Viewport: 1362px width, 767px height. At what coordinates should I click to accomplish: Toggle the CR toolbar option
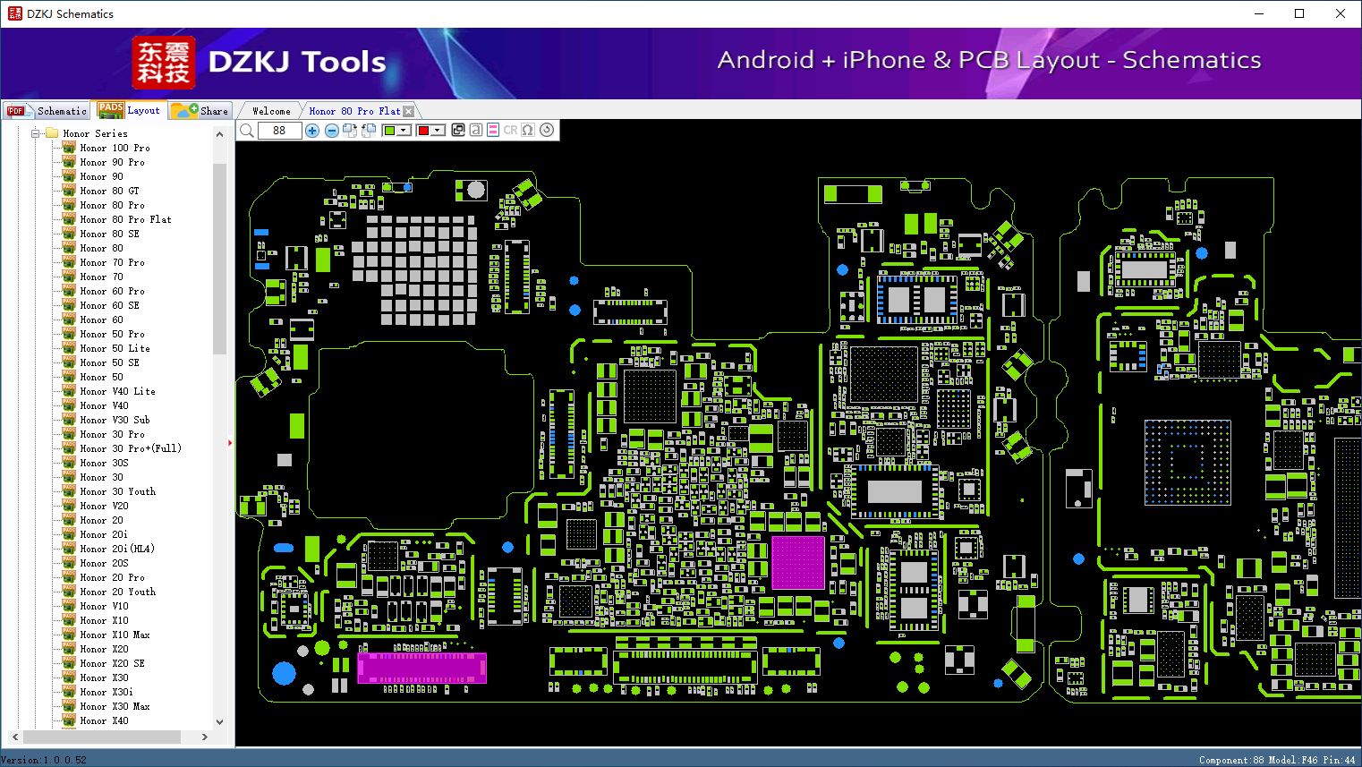[x=510, y=130]
